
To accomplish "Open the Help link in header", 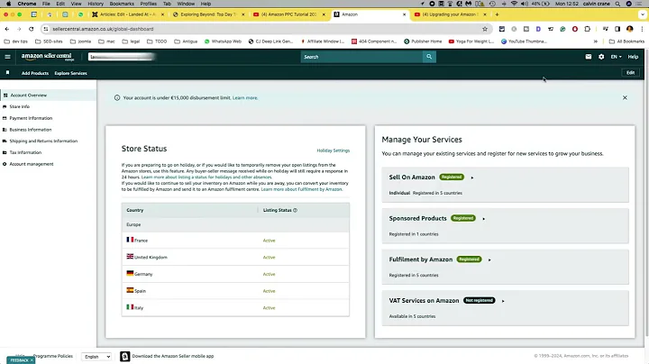I will click(633, 57).
